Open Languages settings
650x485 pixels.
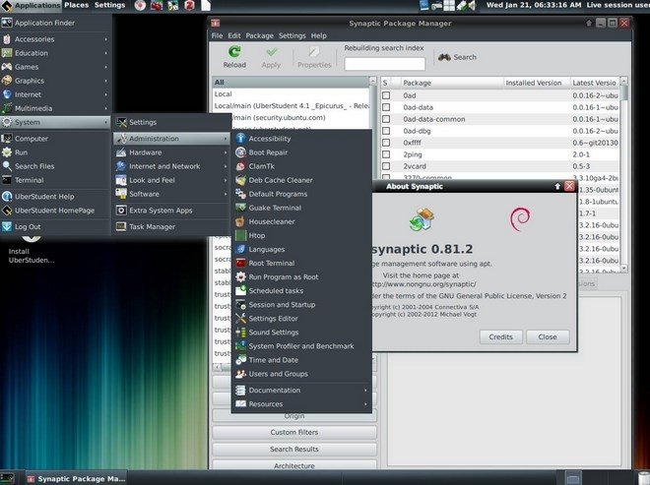click(301, 249)
